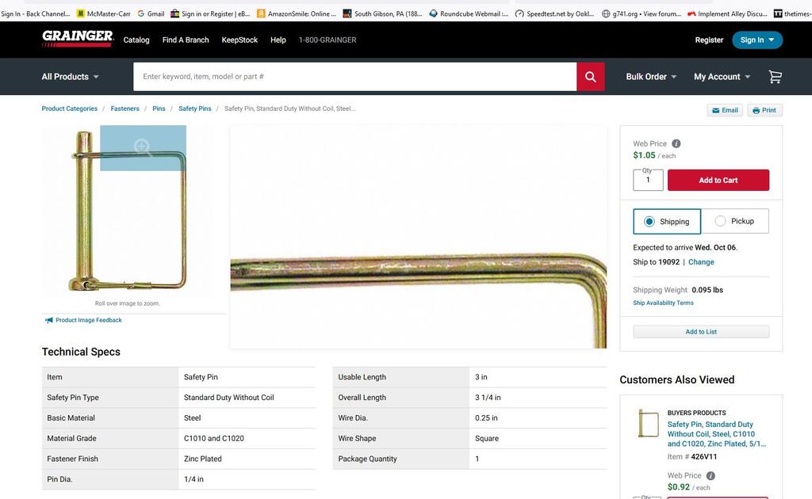The width and height of the screenshot is (812, 499).
Task: Click the Qty quantity field
Action: 648,180
